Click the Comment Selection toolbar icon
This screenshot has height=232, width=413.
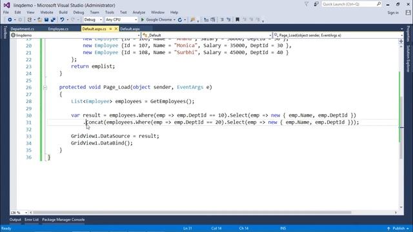(222, 20)
